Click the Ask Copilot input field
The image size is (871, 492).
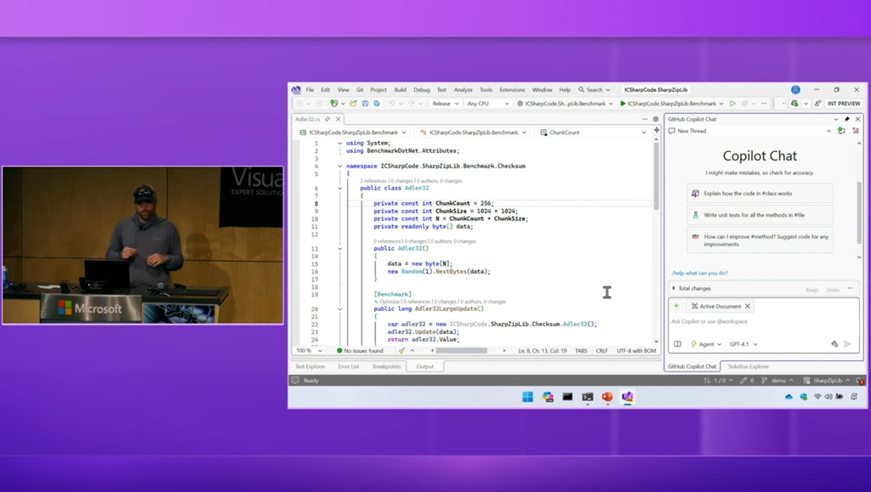tap(764, 322)
